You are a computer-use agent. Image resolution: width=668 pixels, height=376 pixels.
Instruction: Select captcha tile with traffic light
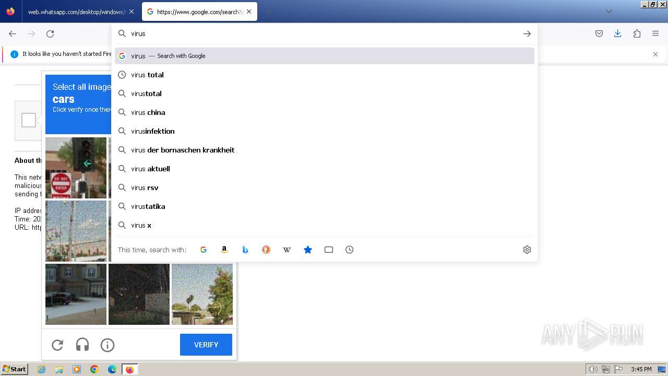(76, 168)
